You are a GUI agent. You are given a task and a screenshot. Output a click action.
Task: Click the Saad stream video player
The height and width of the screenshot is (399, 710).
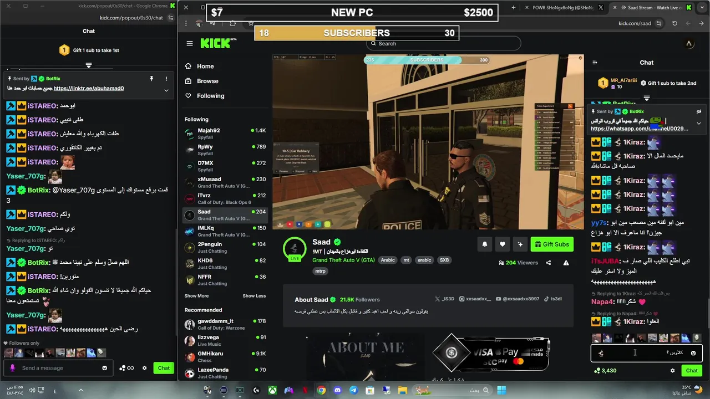428,142
